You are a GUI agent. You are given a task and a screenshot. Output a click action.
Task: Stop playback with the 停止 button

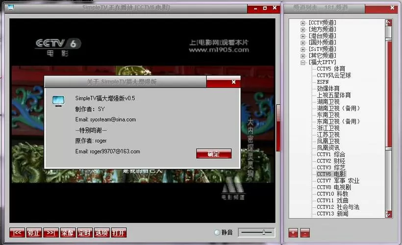tap(34, 233)
